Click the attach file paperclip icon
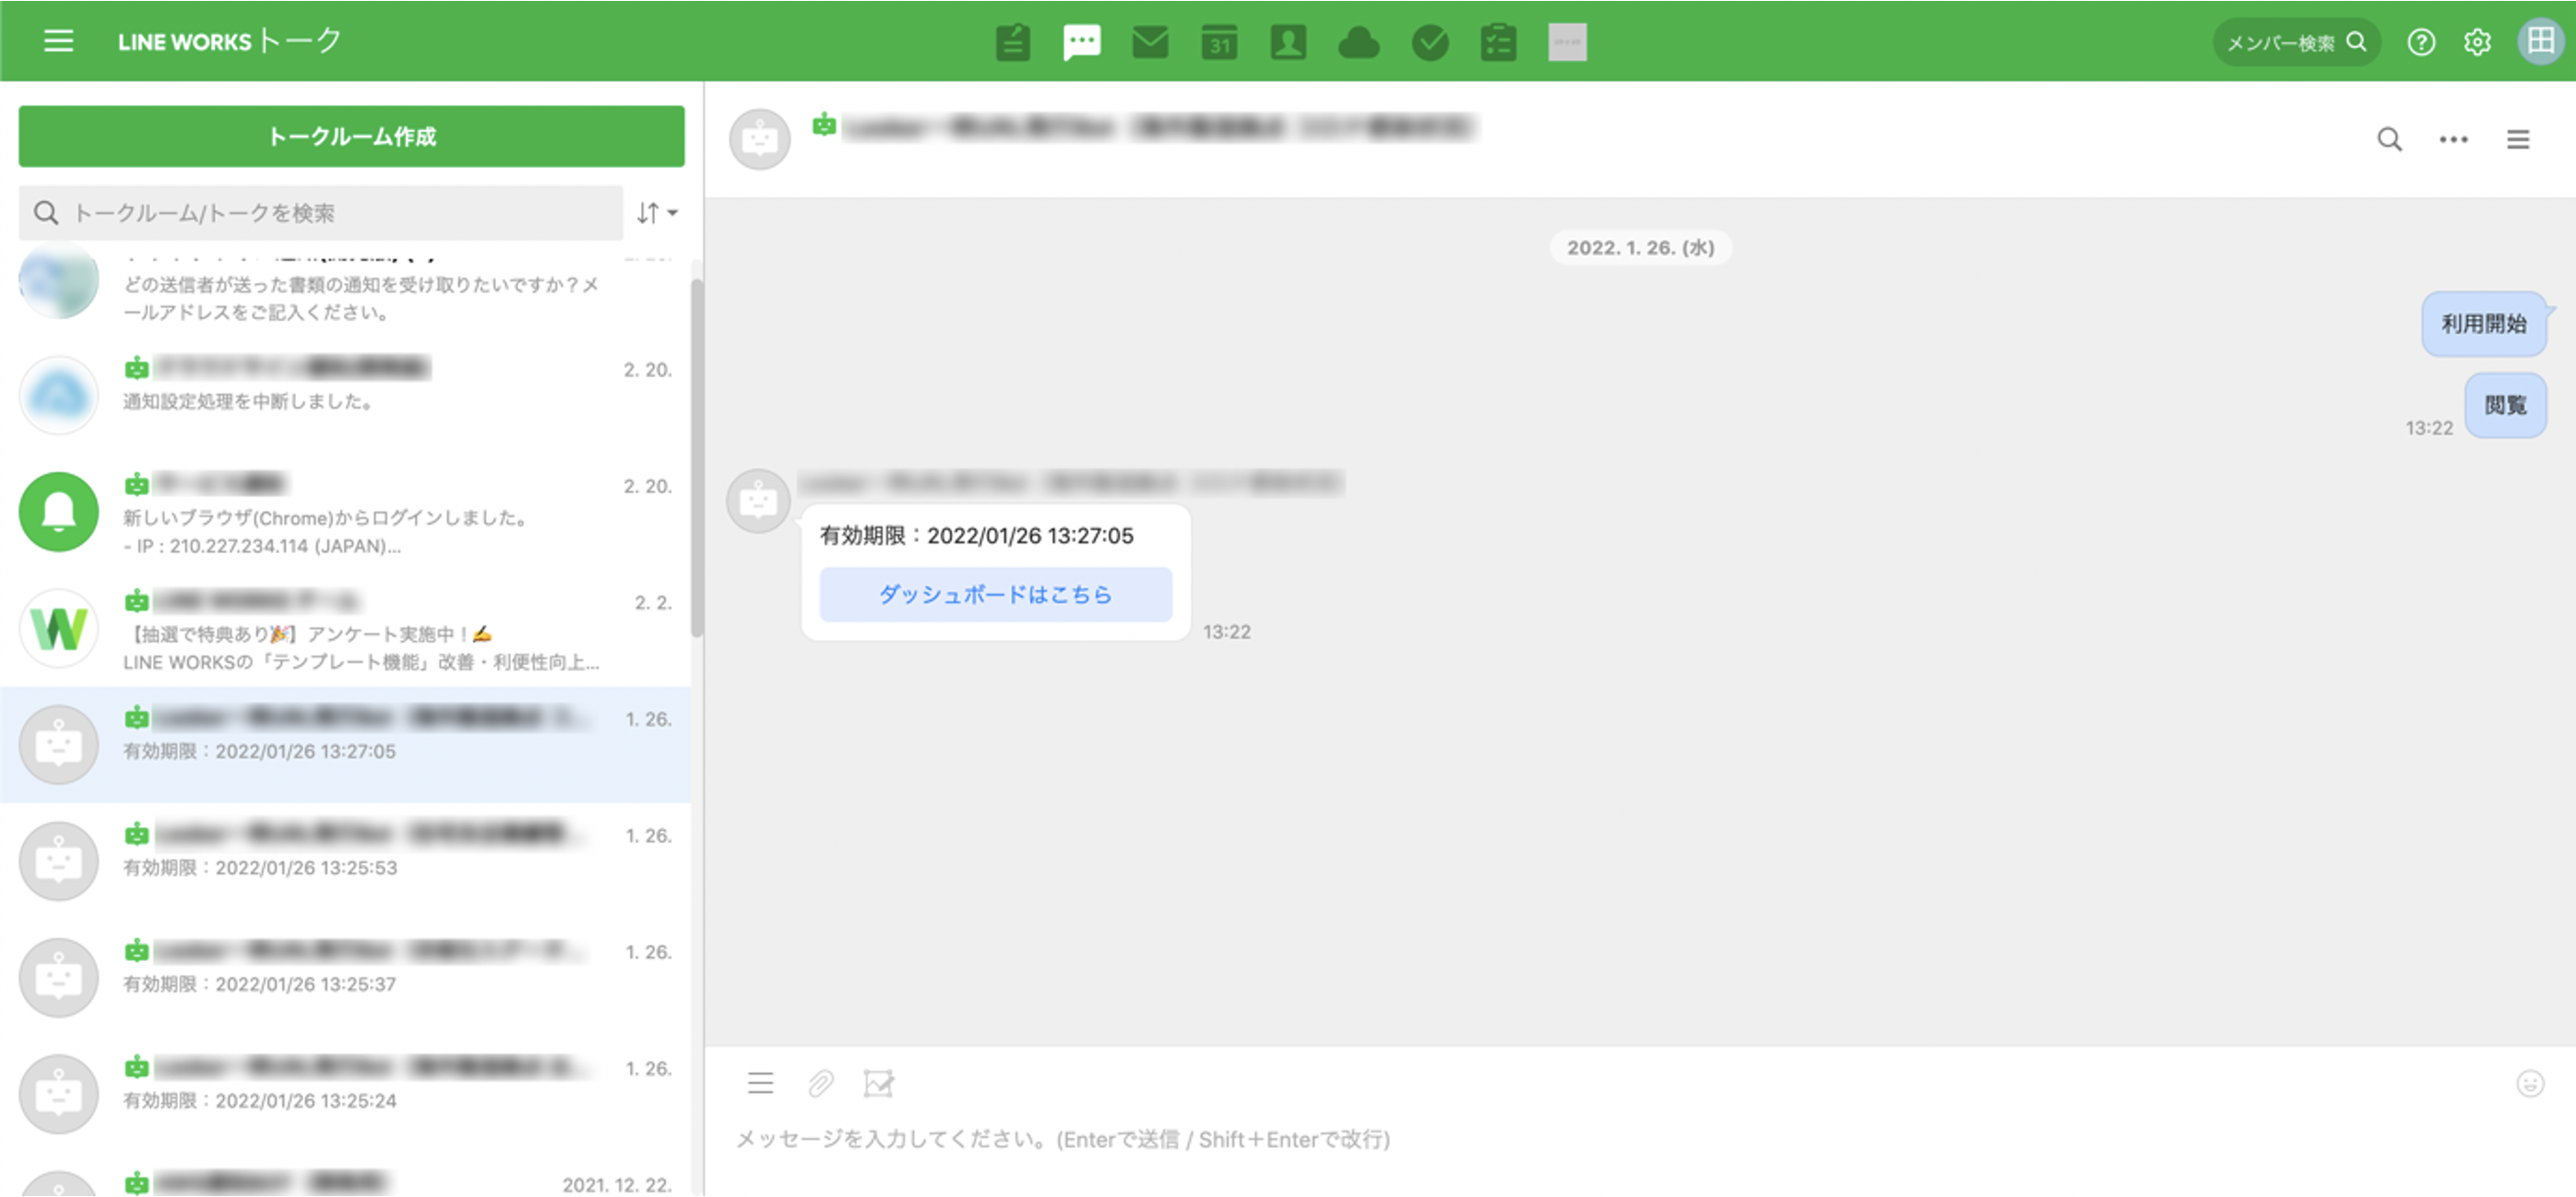Screen dimensions: 2576x1197 pyautogui.click(x=820, y=1083)
